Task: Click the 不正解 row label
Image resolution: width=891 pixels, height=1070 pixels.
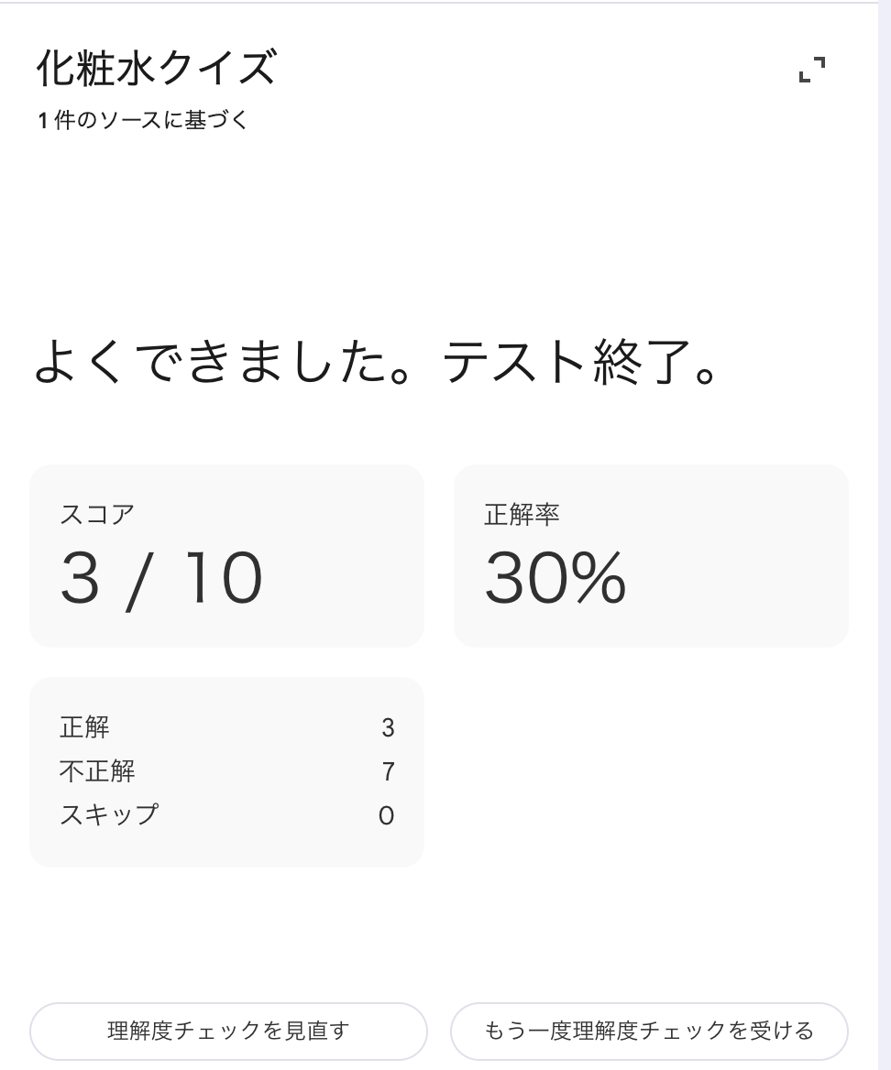Action: point(97,771)
